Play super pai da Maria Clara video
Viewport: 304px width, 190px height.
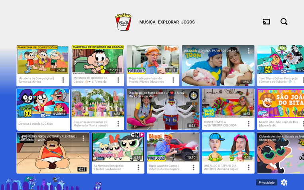(x=163, y=110)
